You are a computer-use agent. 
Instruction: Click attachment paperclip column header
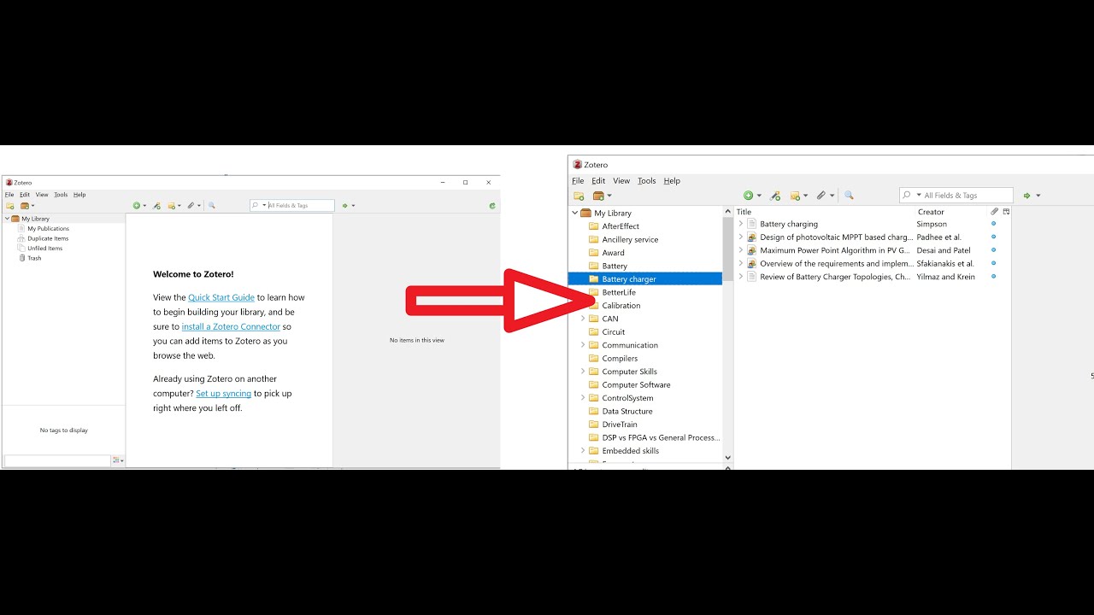click(x=994, y=212)
